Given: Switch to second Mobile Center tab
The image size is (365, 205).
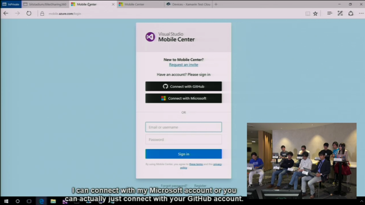Looking at the screenshot, I should (140, 4).
